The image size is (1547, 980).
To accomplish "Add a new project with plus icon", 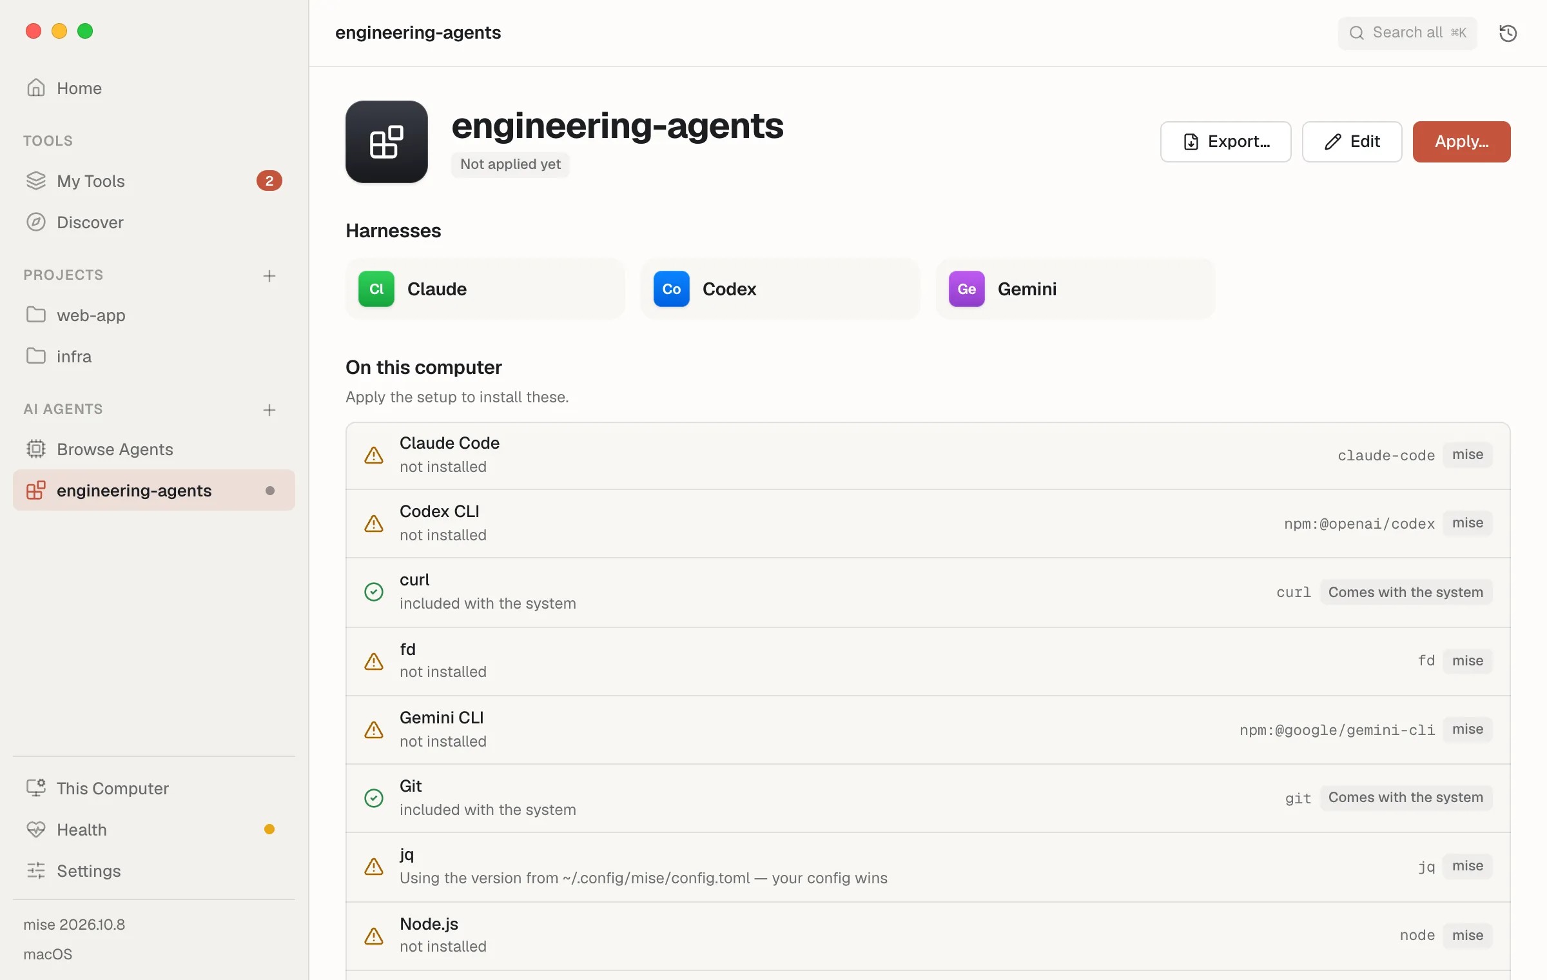I will point(269,276).
